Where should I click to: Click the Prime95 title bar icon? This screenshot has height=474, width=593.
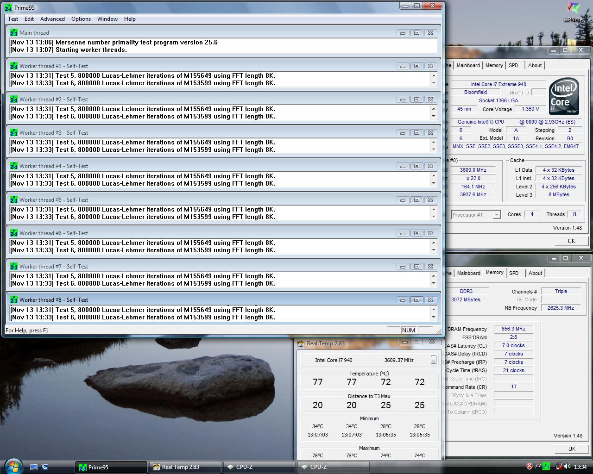[8, 7]
